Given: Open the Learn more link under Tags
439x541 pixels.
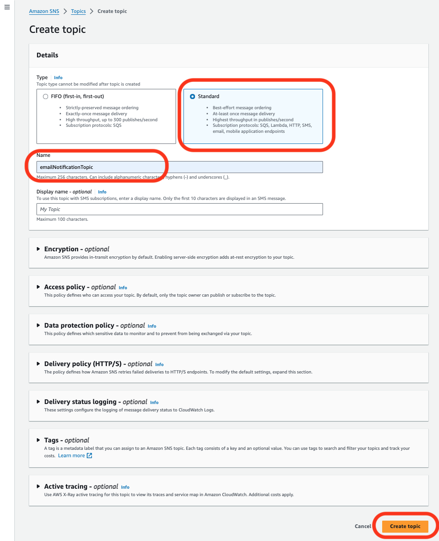Looking at the screenshot, I should point(71,455).
